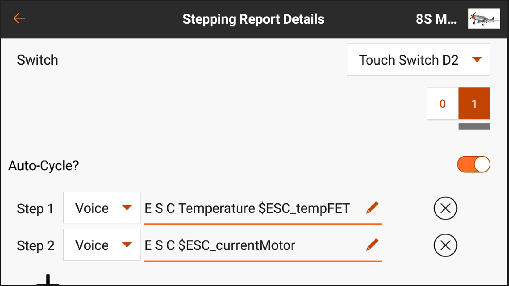Select switch position 1
Screen dimensions: 509x286
474,103
